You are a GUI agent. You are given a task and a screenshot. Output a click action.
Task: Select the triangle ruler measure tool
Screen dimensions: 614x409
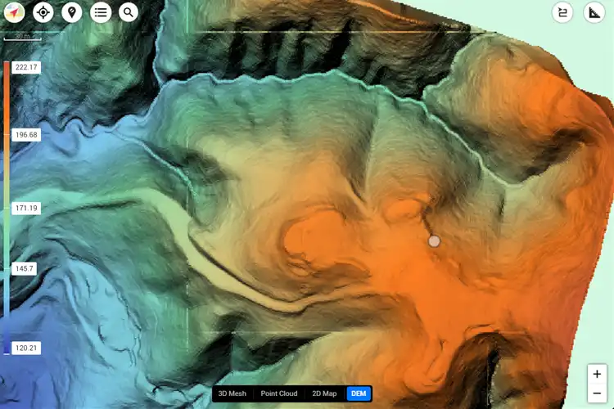point(594,12)
